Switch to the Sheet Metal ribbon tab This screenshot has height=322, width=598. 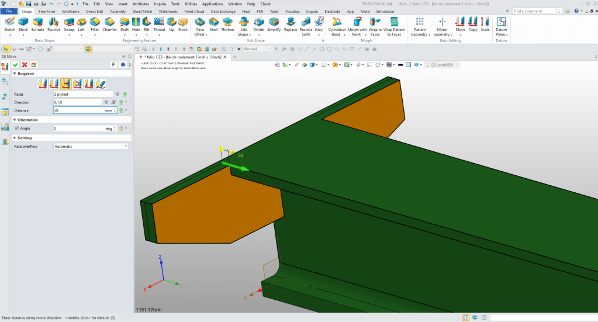point(142,11)
